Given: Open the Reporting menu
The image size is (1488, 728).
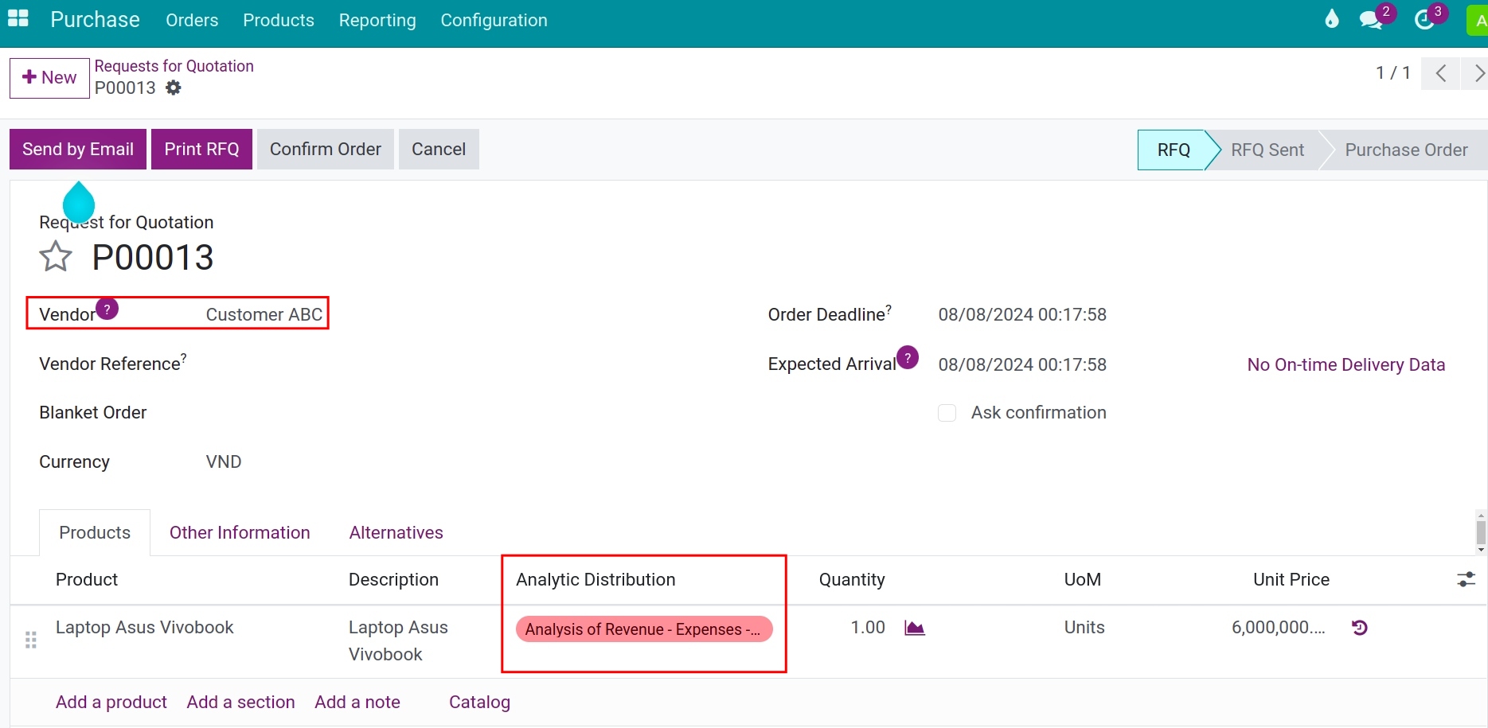Looking at the screenshot, I should 377,20.
